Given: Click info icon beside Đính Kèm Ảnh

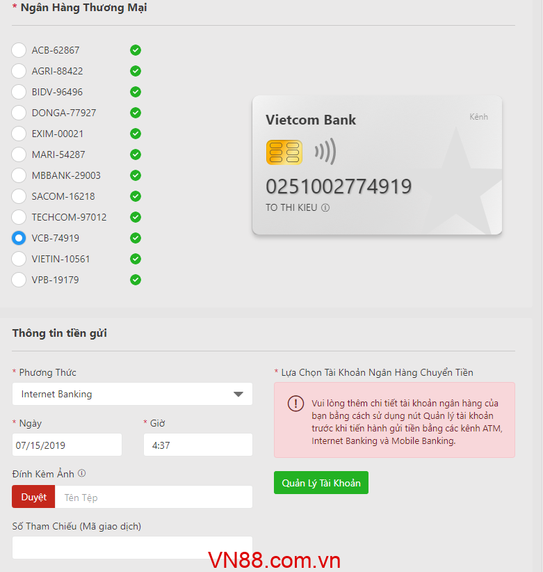Looking at the screenshot, I should [82, 473].
